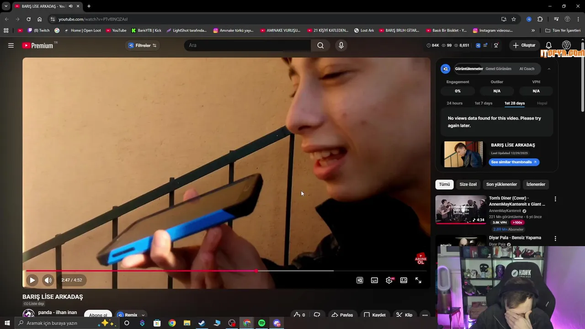Screen dimensions: 585x329
Task: Click the ABONE OL watermark in video
Action: coord(420,259)
